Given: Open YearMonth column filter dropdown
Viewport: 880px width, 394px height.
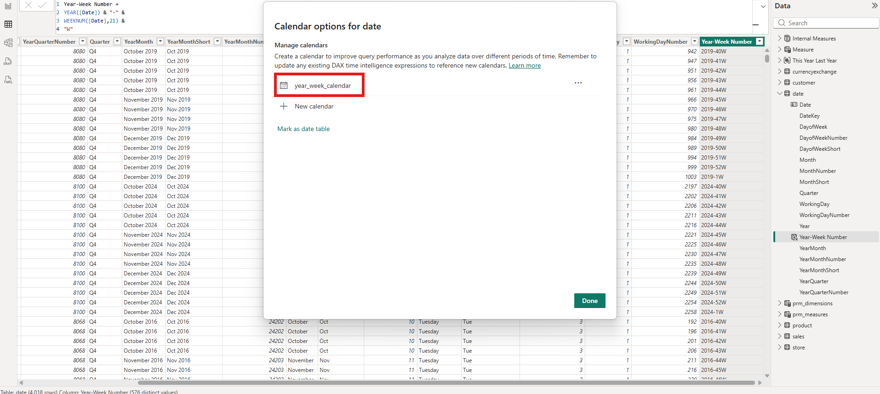Looking at the screenshot, I should pyautogui.click(x=160, y=41).
